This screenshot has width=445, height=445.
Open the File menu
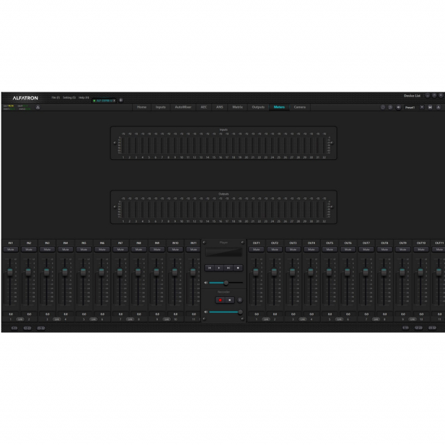[56, 97]
